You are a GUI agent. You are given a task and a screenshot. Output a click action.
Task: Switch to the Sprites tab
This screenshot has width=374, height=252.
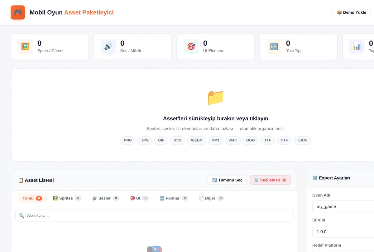[67, 198]
